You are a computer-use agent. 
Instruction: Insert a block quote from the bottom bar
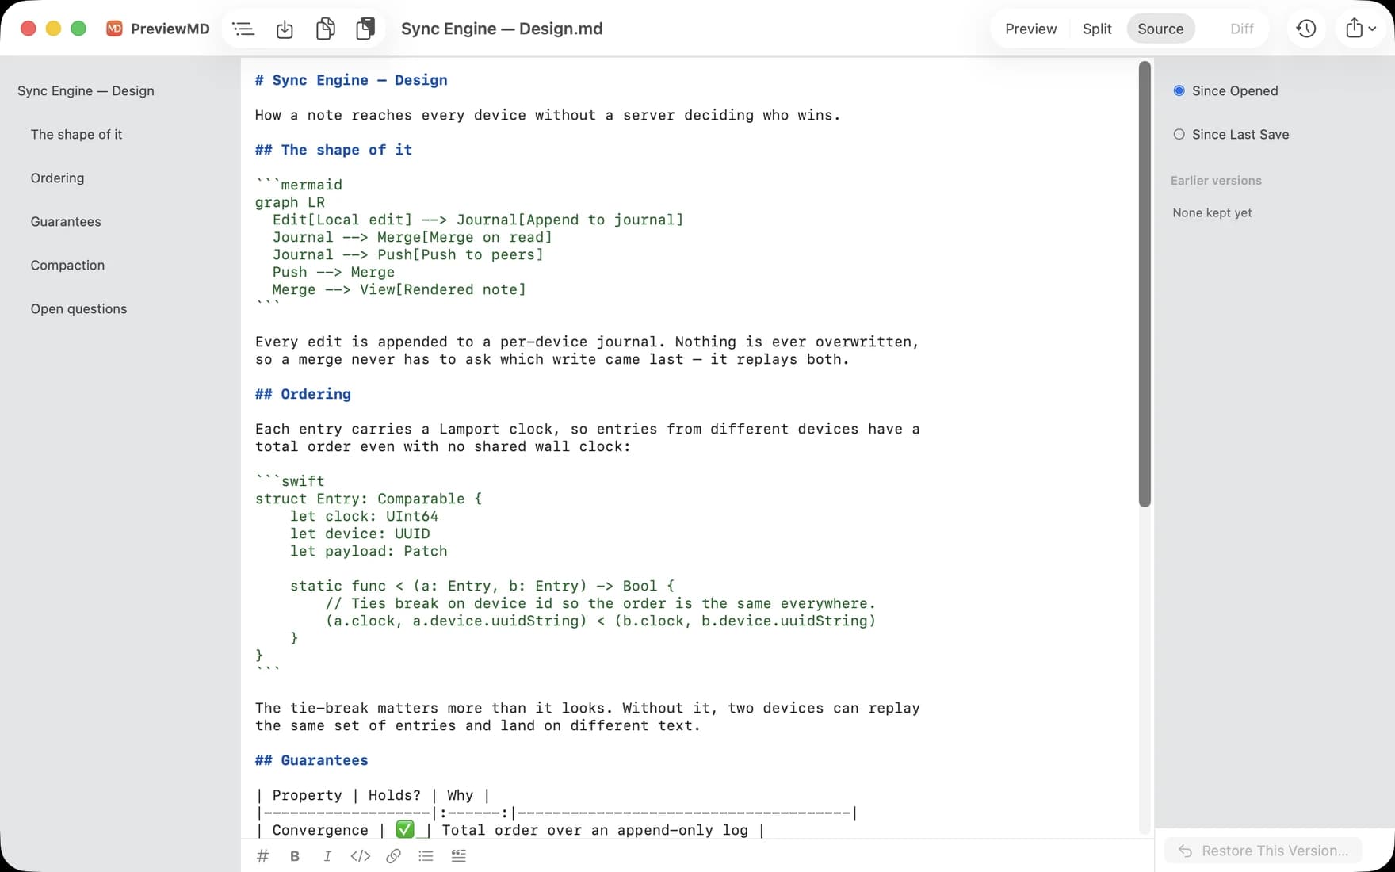[x=459, y=856]
